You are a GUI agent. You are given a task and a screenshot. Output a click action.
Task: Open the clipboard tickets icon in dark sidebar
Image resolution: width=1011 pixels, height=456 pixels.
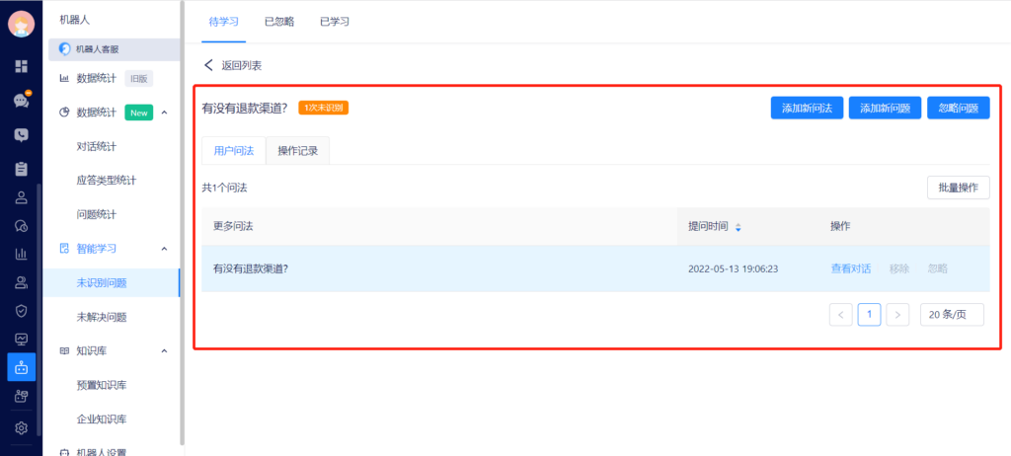[22, 169]
